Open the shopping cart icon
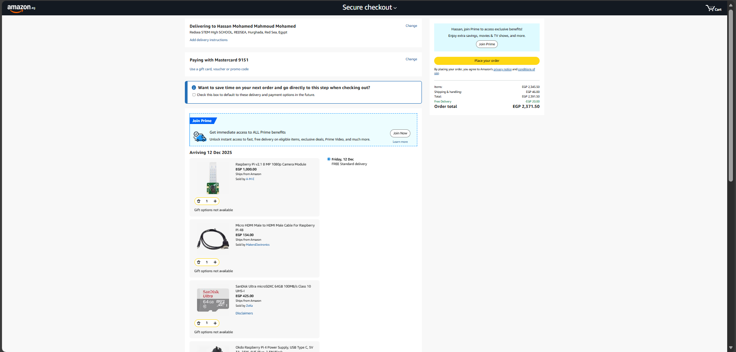This screenshot has height=352, width=736. 713,8
